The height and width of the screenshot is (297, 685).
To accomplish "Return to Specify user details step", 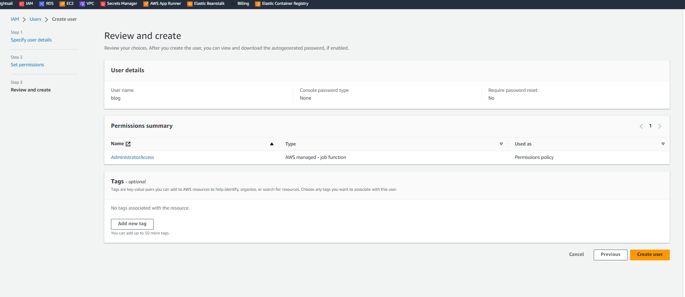I will coord(31,40).
